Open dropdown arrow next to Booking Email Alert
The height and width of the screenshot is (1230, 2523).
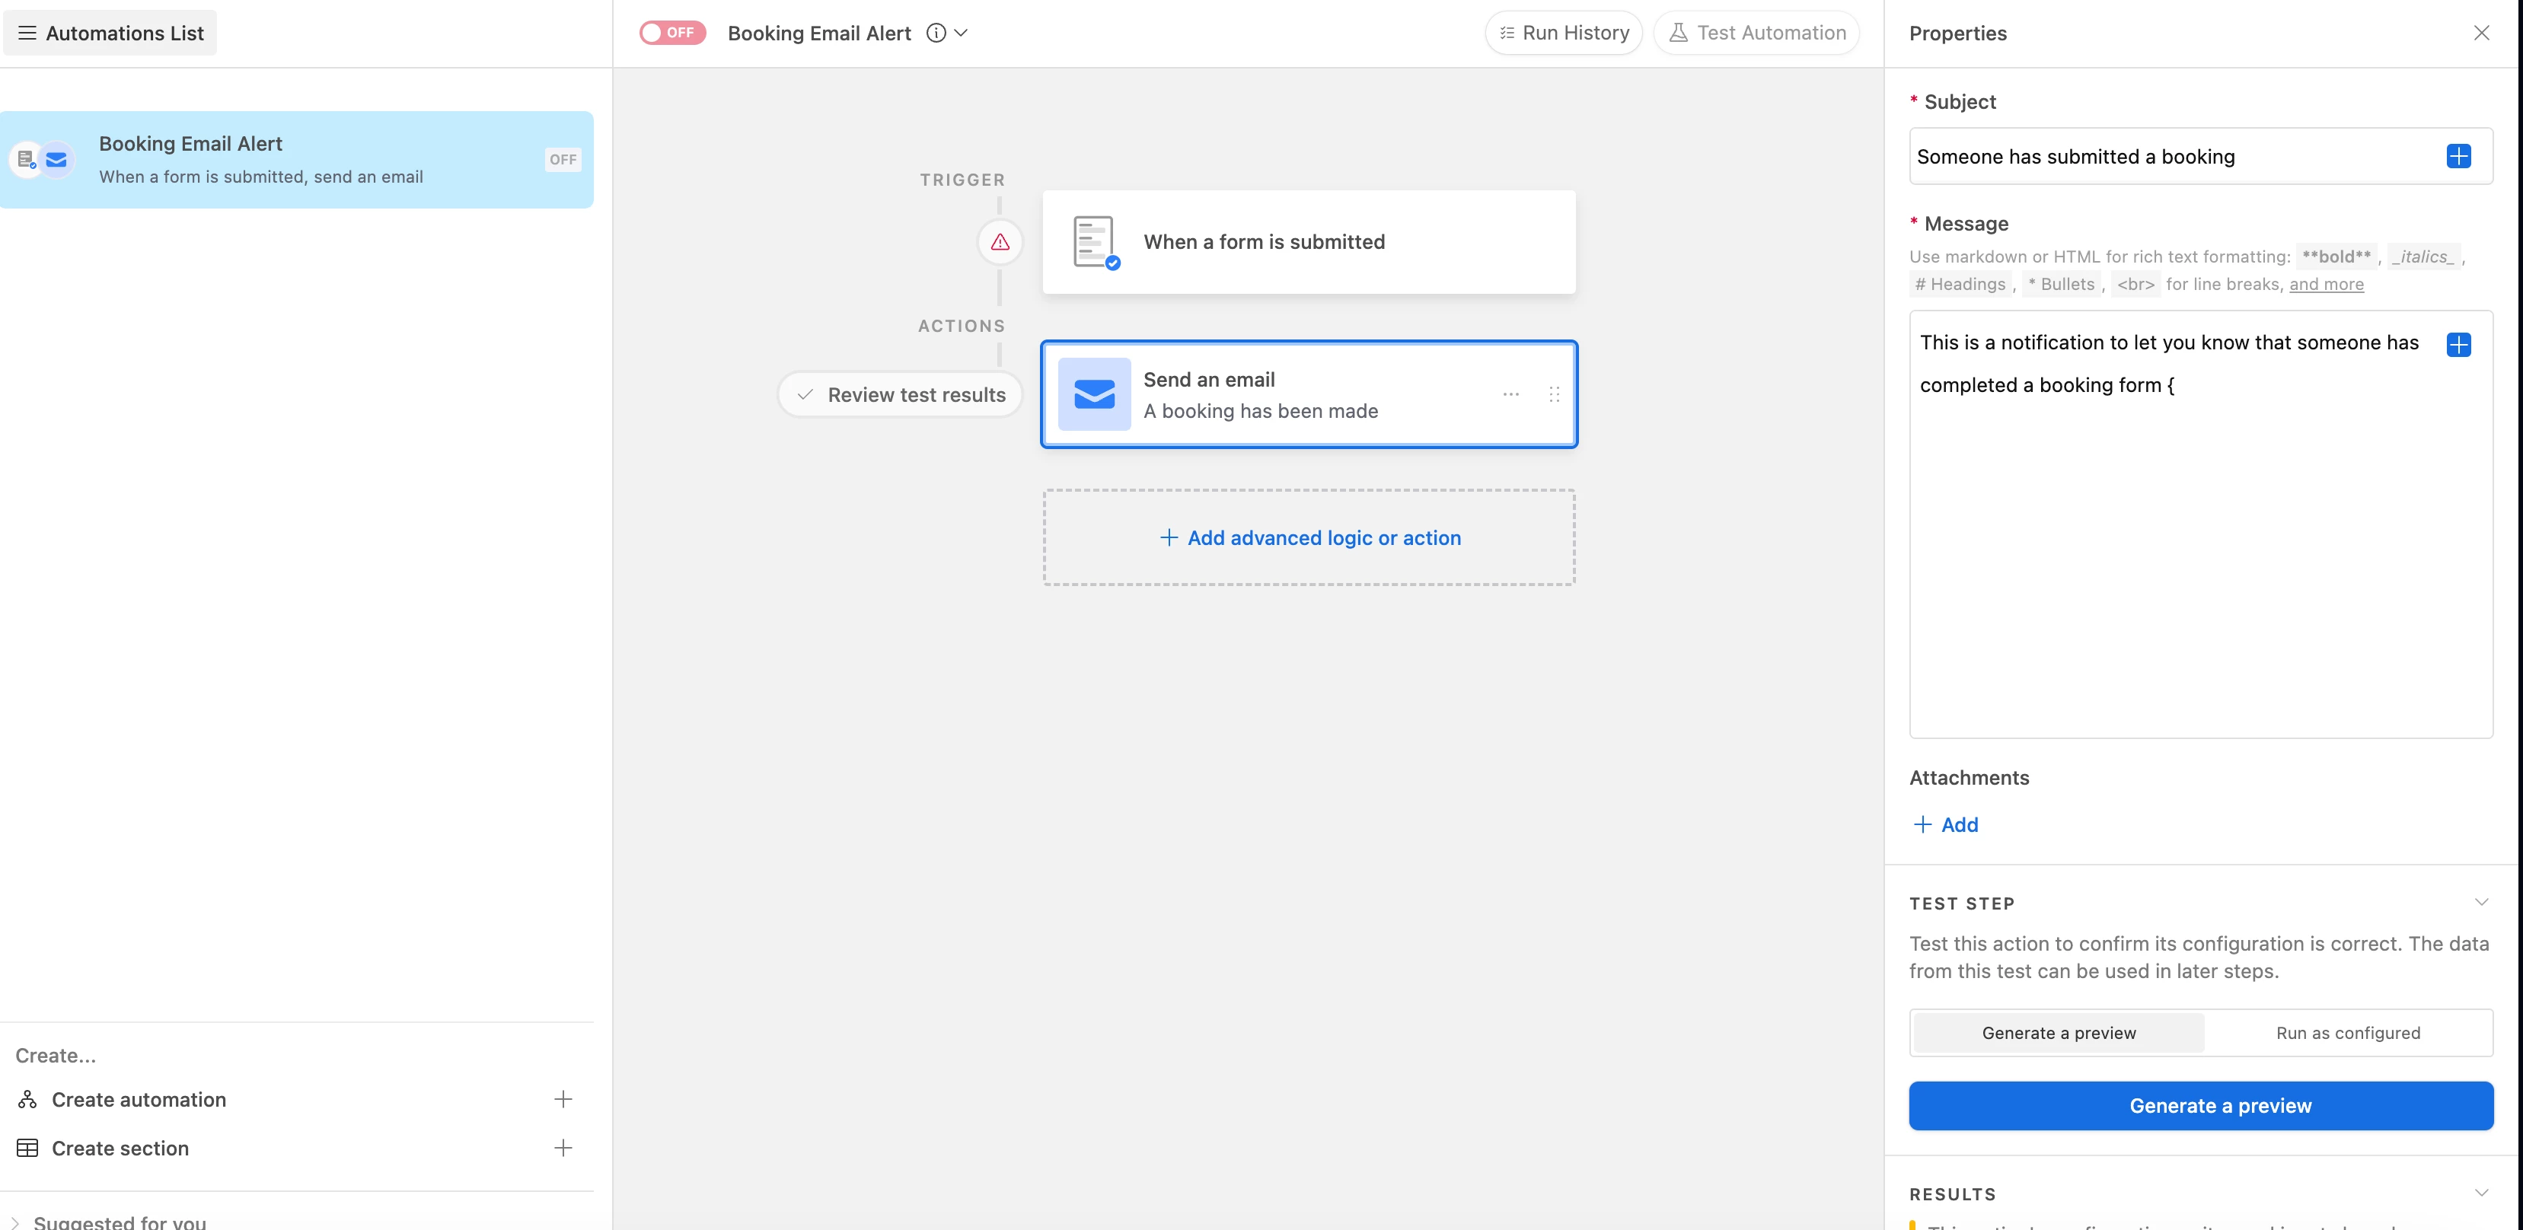point(962,33)
